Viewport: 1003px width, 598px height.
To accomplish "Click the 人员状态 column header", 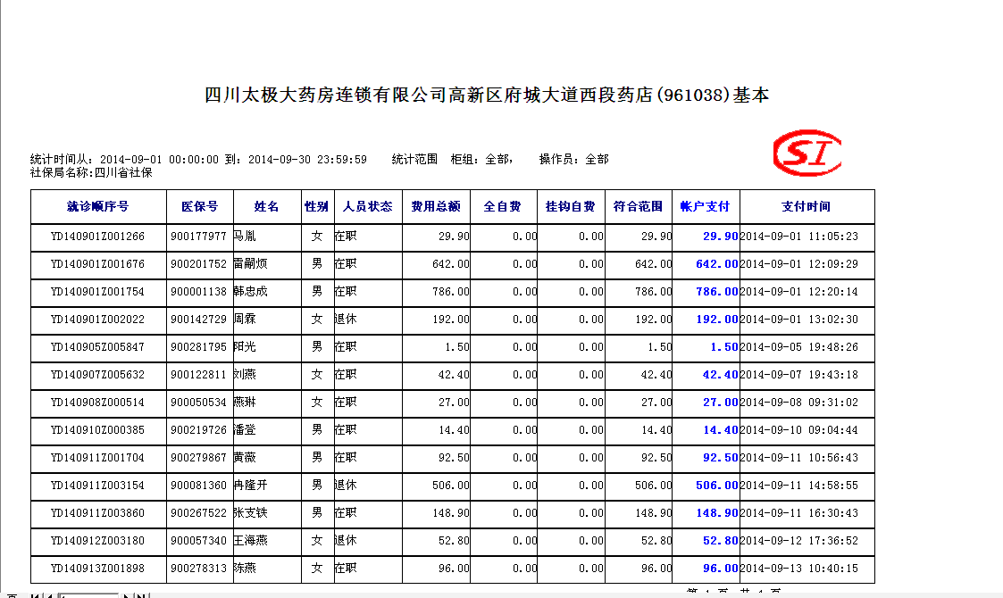I will (x=367, y=206).
